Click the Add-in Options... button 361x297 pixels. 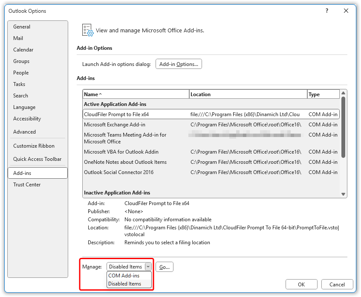pos(179,64)
